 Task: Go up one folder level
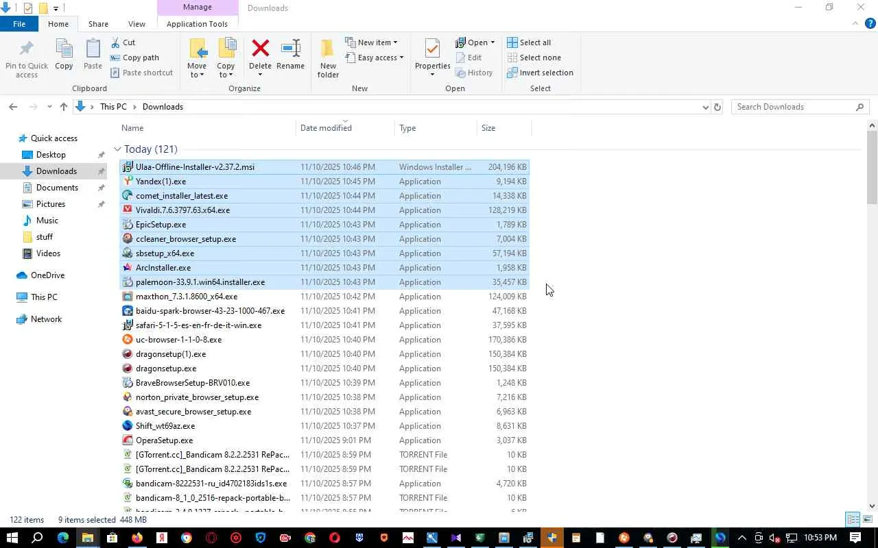(64, 107)
